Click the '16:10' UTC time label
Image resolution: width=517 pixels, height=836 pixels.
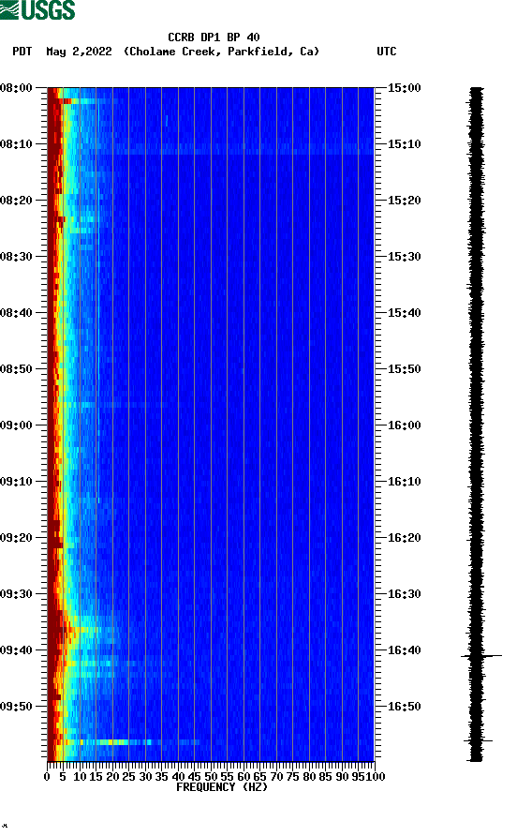pos(404,482)
